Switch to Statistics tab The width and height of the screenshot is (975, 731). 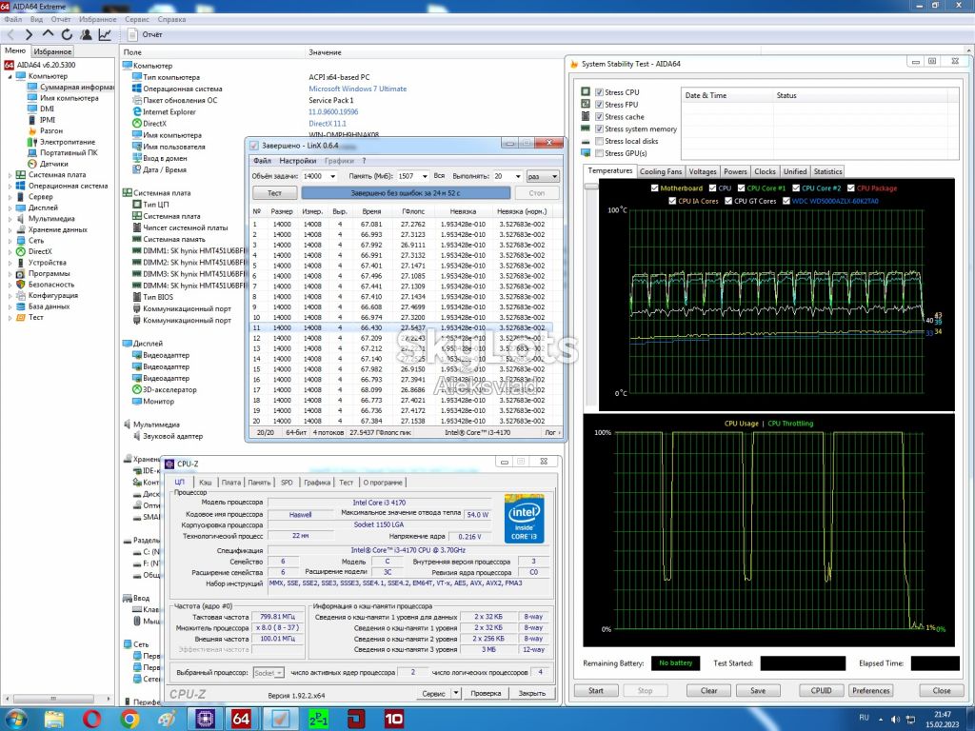pos(827,171)
